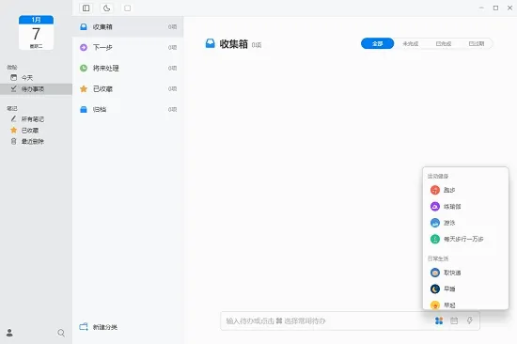Open the user profile icon
The width and height of the screenshot is (517, 344).
pyautogui.click(x=9, y=333)
